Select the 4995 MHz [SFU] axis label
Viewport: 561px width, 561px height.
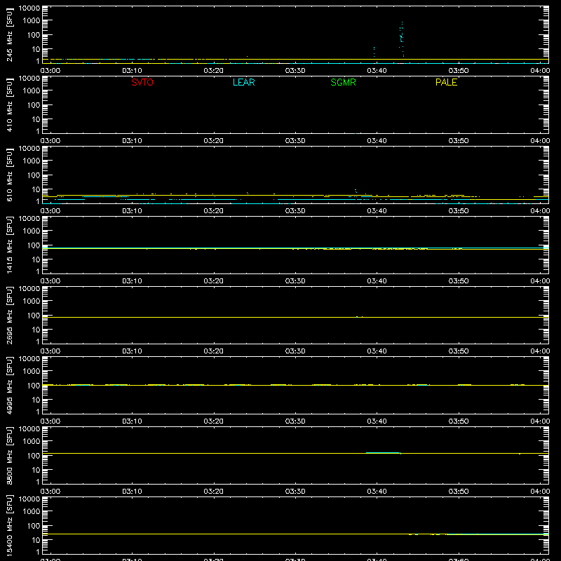[9, 385]
